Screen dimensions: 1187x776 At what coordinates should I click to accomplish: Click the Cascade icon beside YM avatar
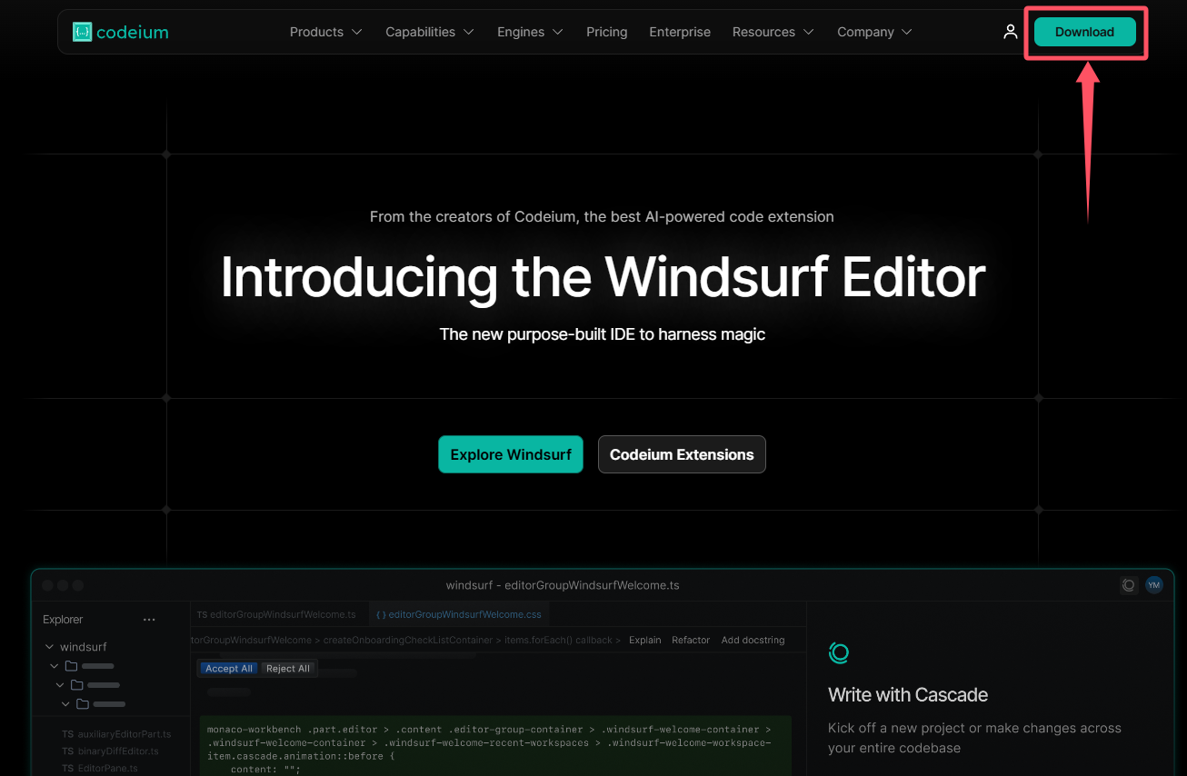(1128, 585)
